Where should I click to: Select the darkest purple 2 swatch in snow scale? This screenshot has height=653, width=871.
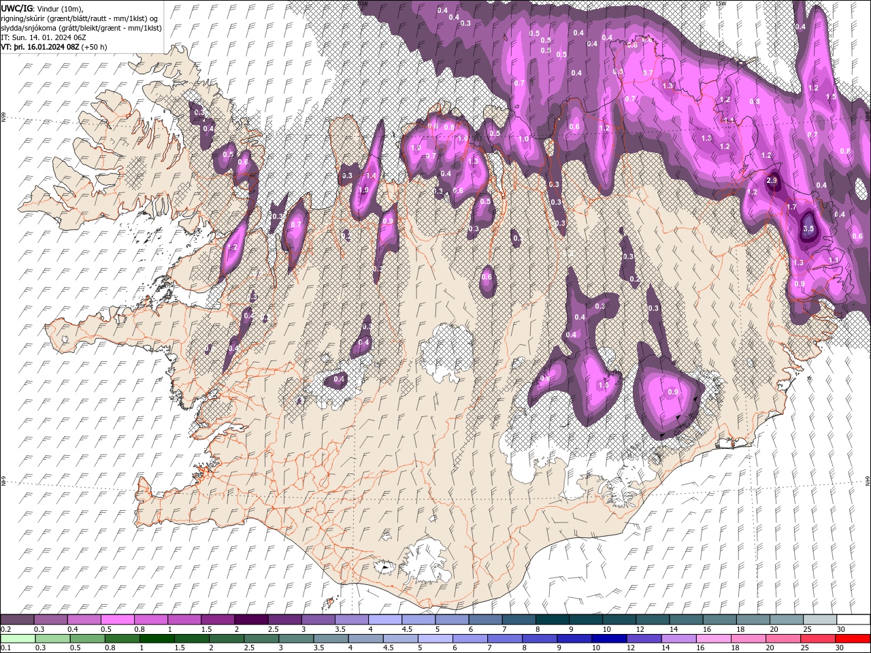250,619
